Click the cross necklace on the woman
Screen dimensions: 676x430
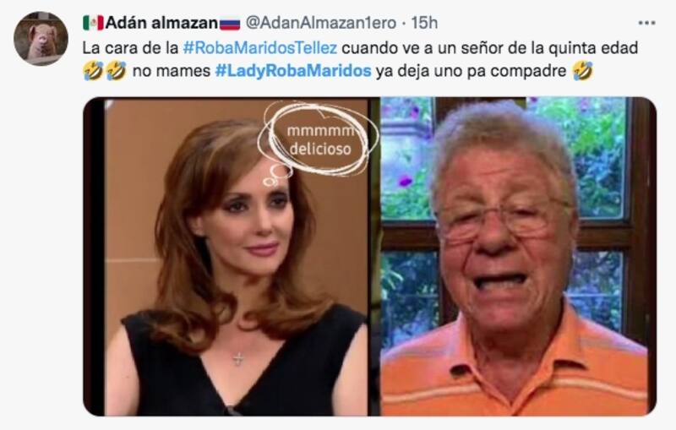(x=238, y=358)
